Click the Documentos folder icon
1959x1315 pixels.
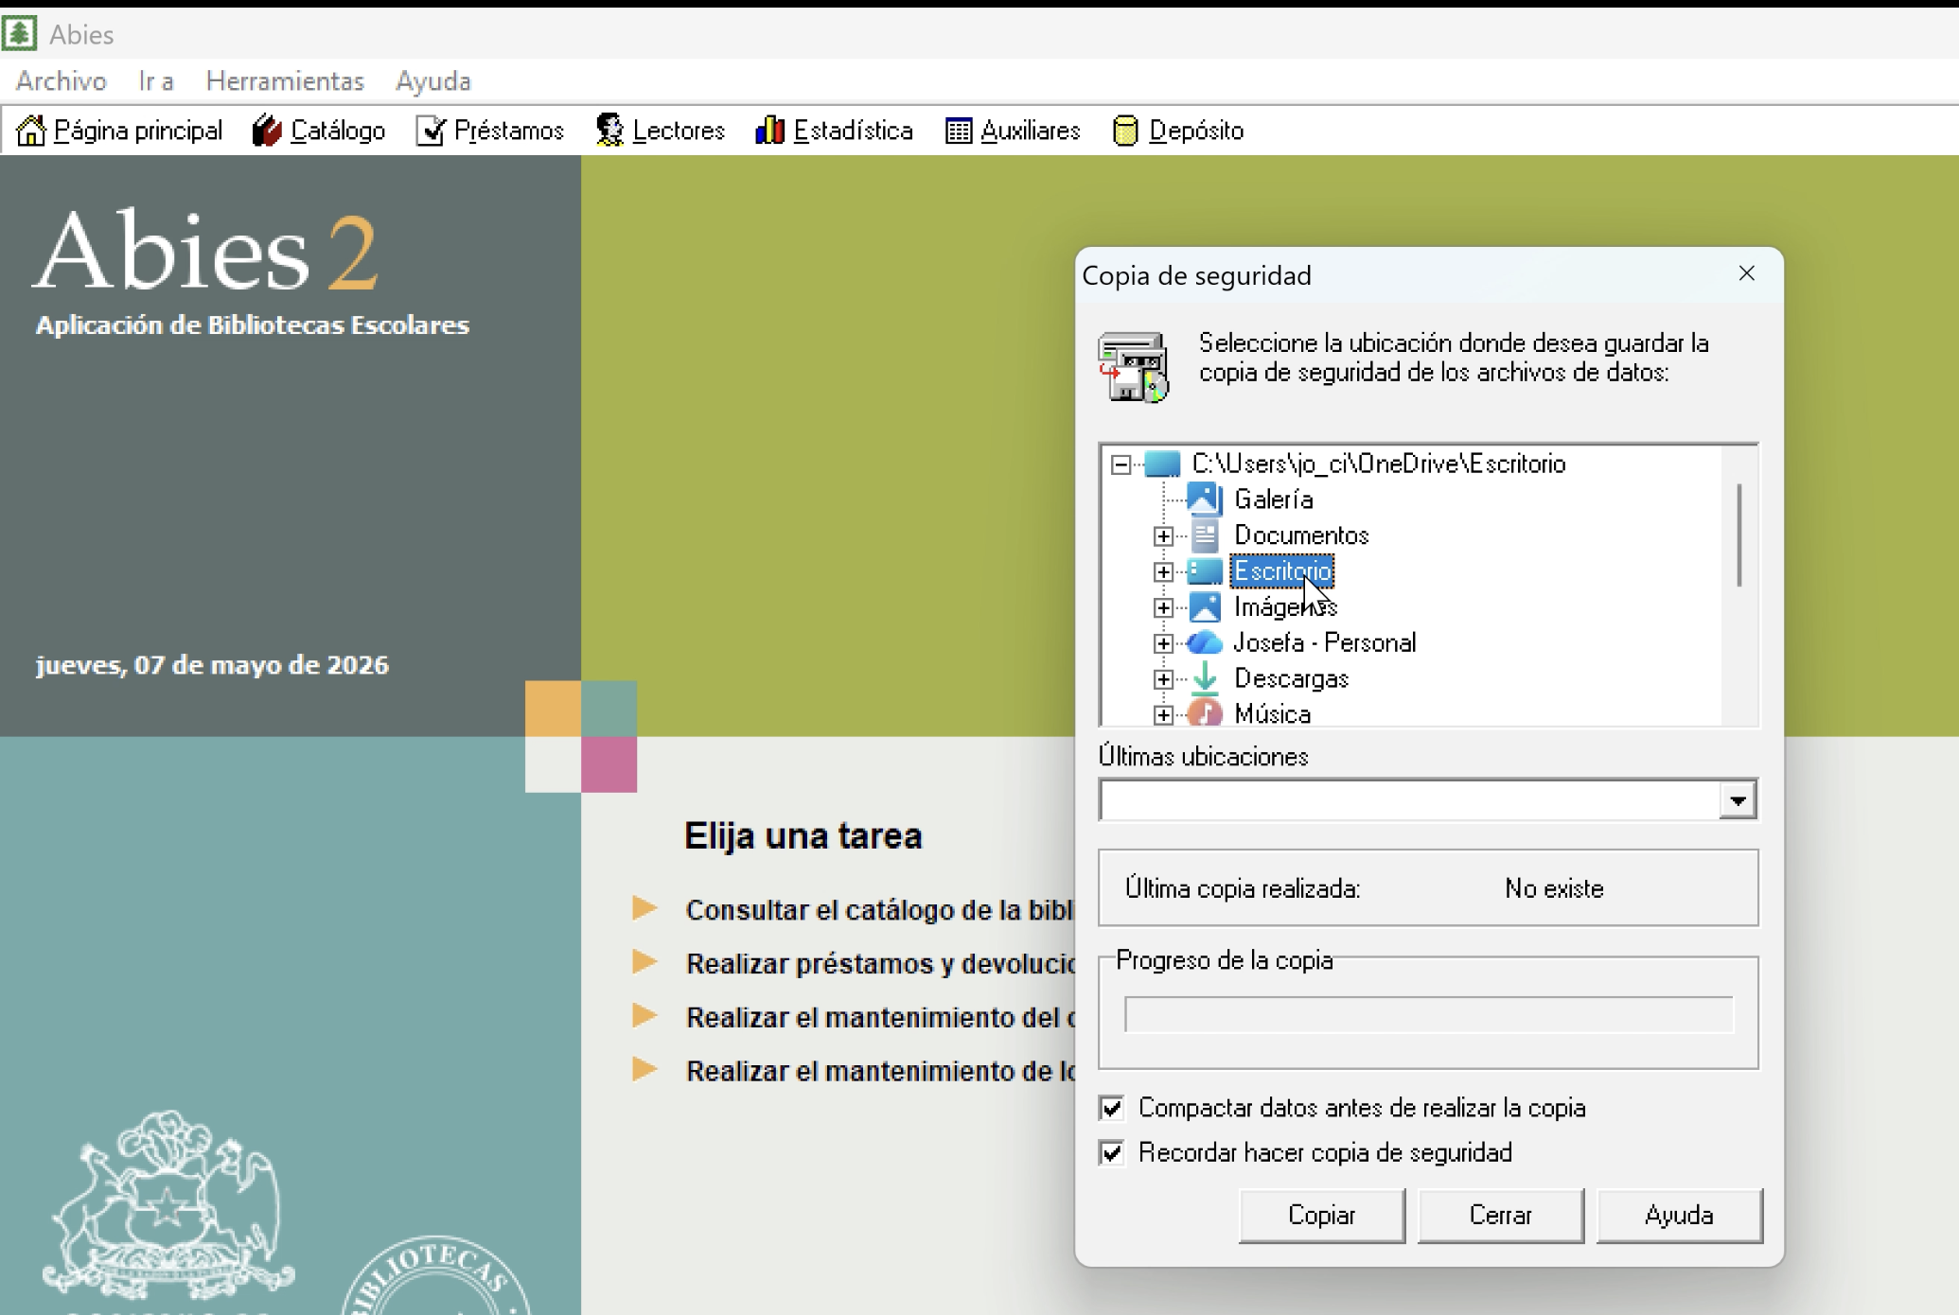coord(1204,535)
